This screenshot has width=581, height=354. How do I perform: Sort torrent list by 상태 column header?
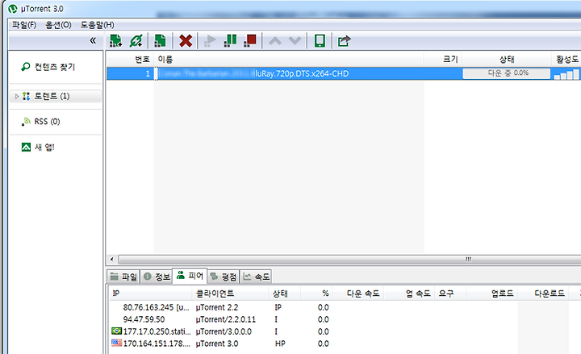click(x=507, y=59)
